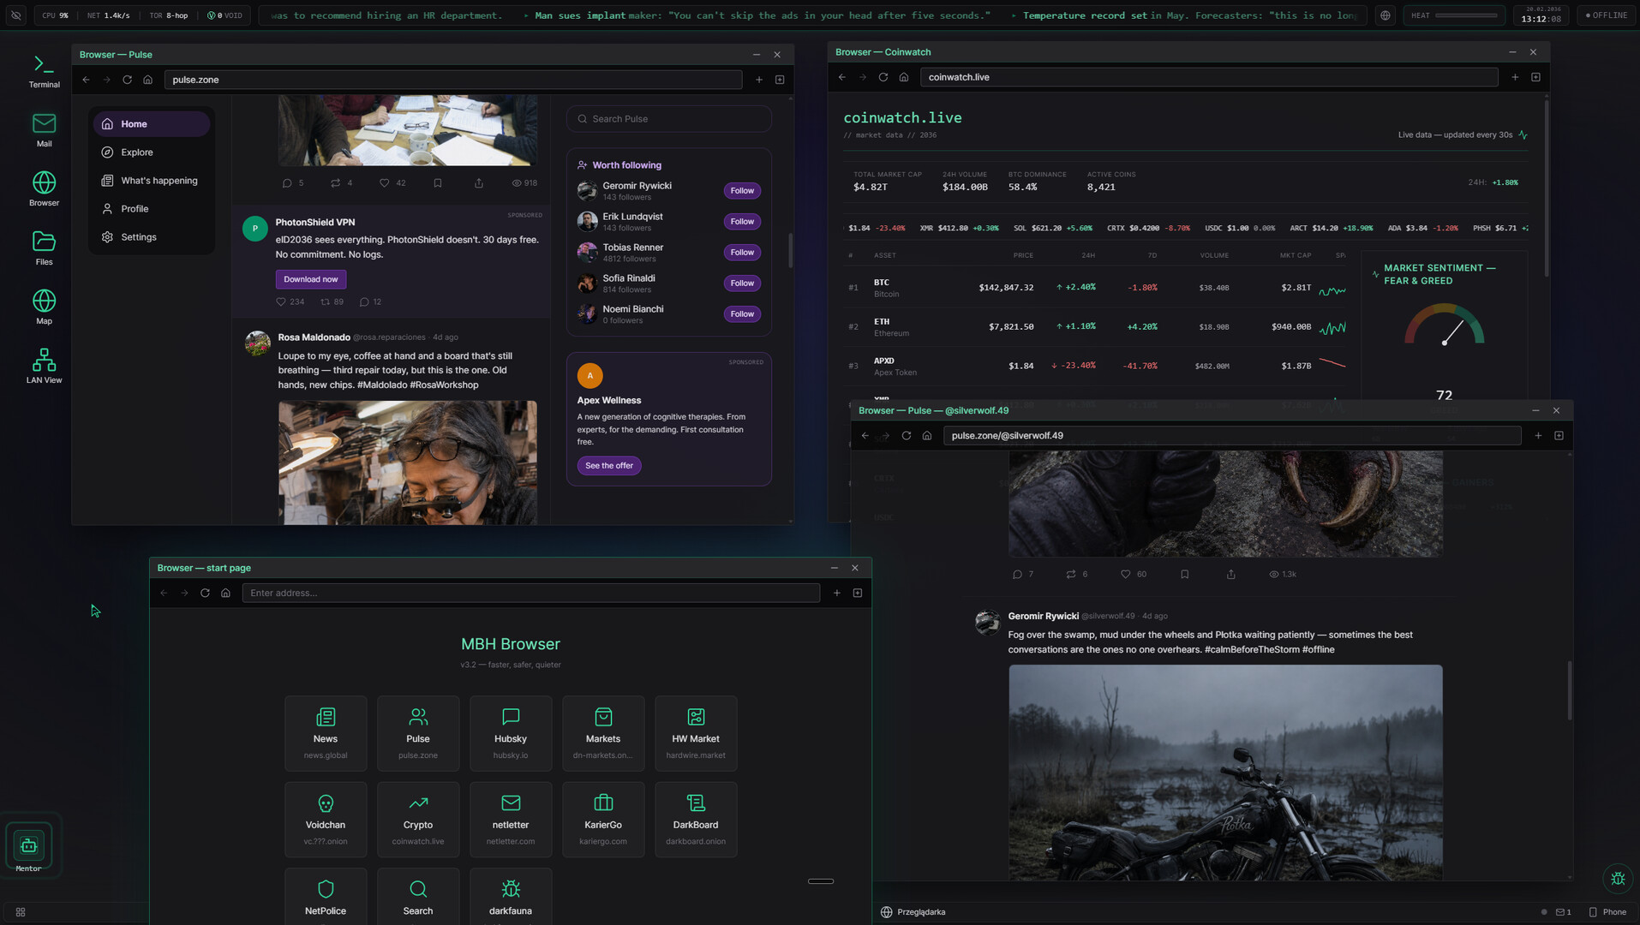Share the silverwolf.49 post with 60 likes
Image resolution: width=1640 pixels, height=925 pixels.
tap(1231, 575)
